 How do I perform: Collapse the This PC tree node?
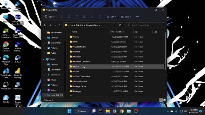tap(44, 59)
